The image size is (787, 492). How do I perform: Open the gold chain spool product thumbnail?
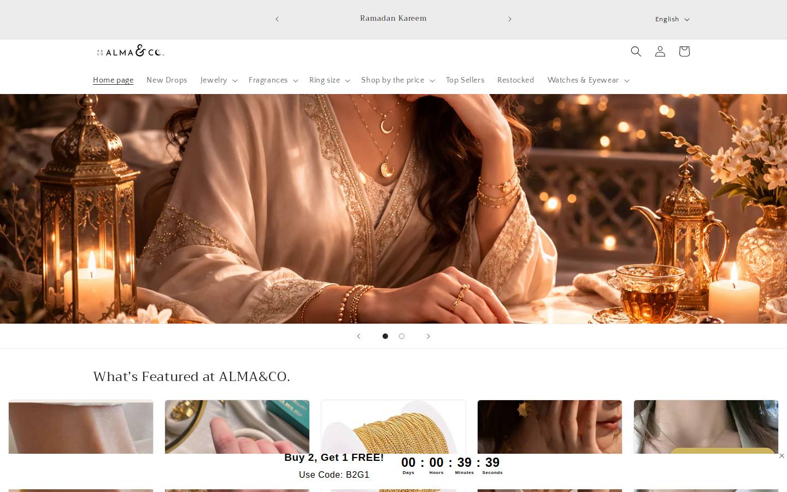point(393,427)
